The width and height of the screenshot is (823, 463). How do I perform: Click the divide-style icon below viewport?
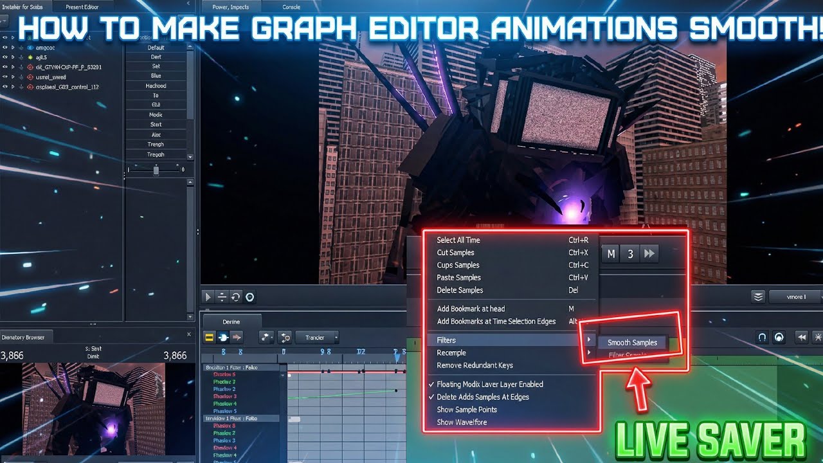[222, 296]
